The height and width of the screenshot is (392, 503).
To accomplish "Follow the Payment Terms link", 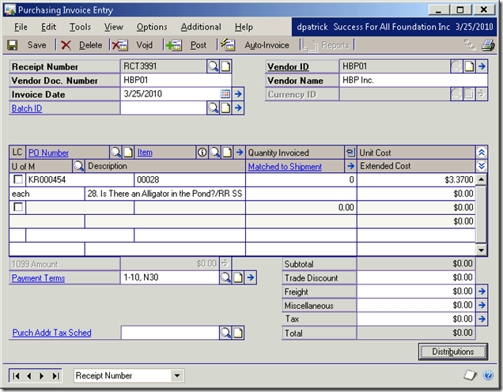I will 38,278.
